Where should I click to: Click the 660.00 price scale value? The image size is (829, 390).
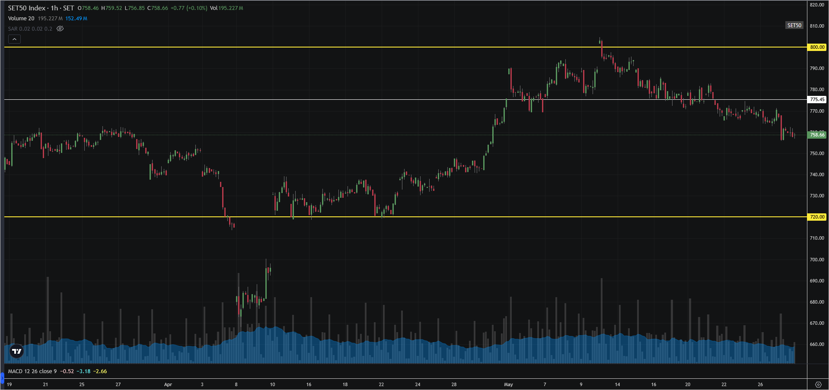click(817, 344)
